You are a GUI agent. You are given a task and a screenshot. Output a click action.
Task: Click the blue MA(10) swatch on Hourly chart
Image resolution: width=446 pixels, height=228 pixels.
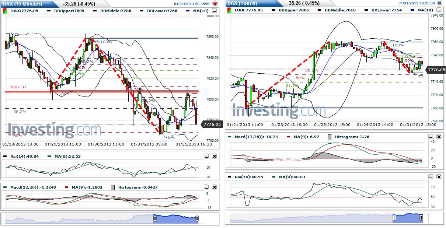[x=412, y=10]
